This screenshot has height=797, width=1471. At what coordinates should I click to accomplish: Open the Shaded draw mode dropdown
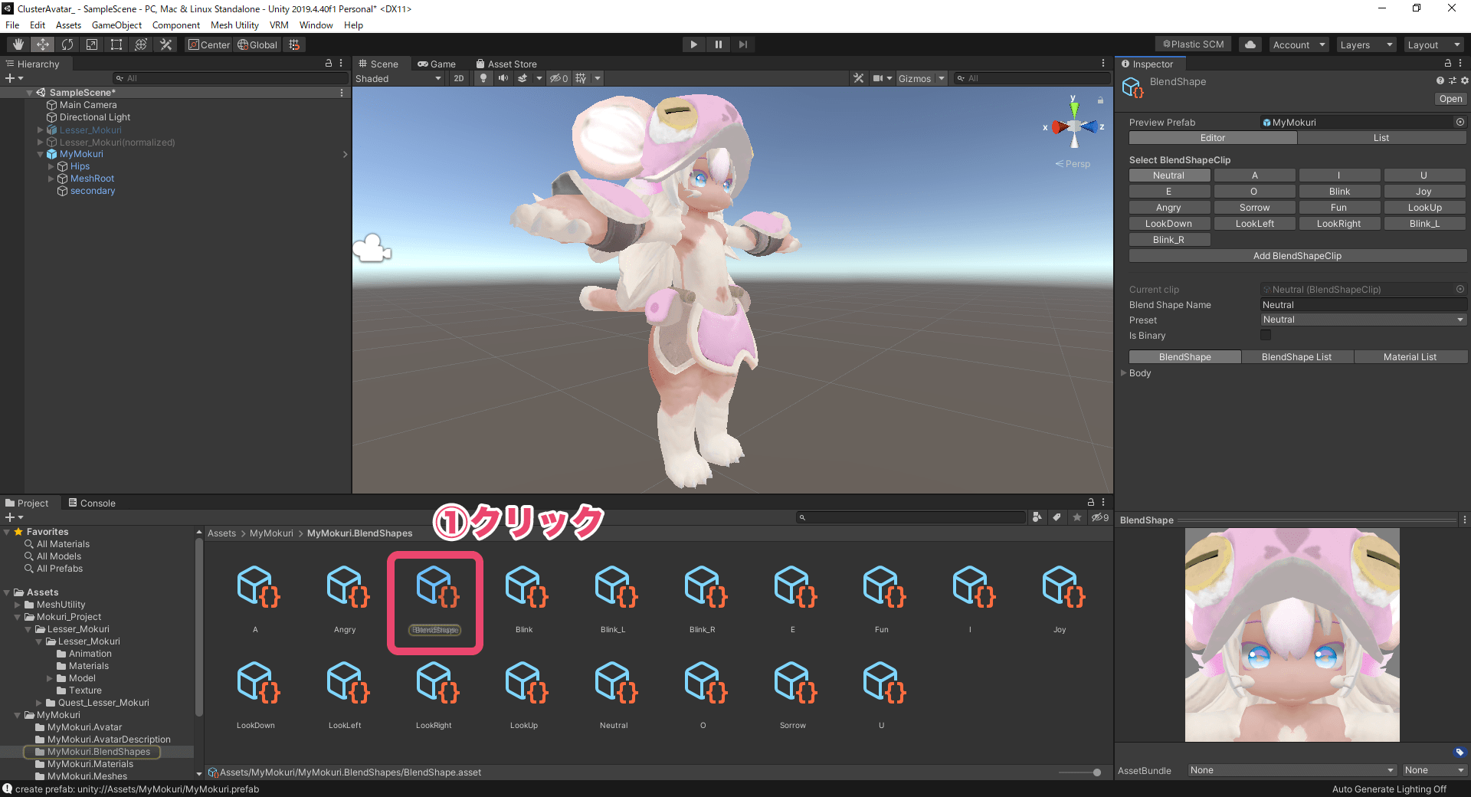point(398,78)
